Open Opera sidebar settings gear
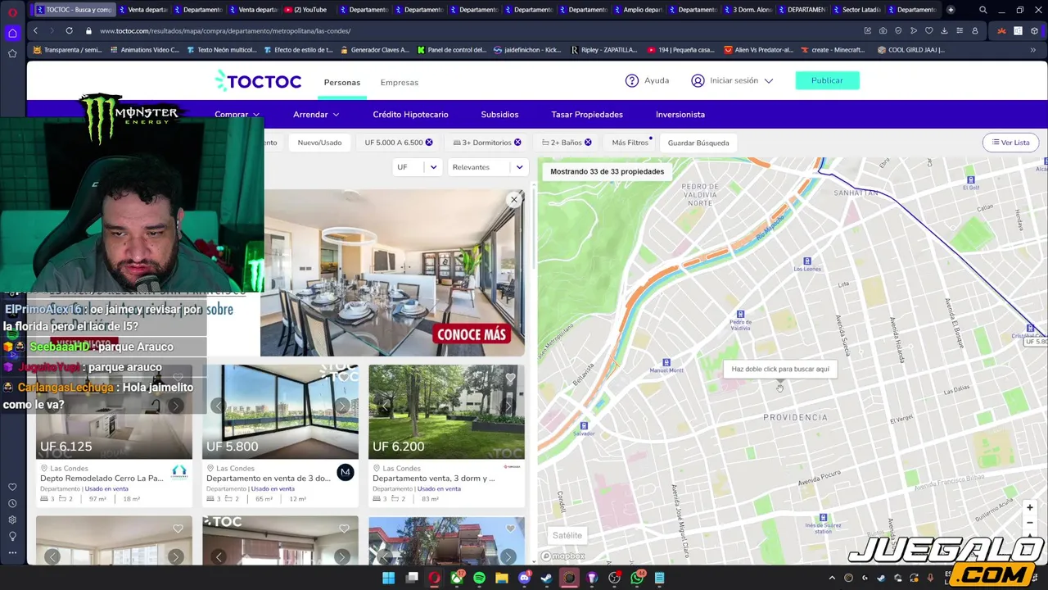Screen dimensions: 1048x590 (x=12, y=520)
